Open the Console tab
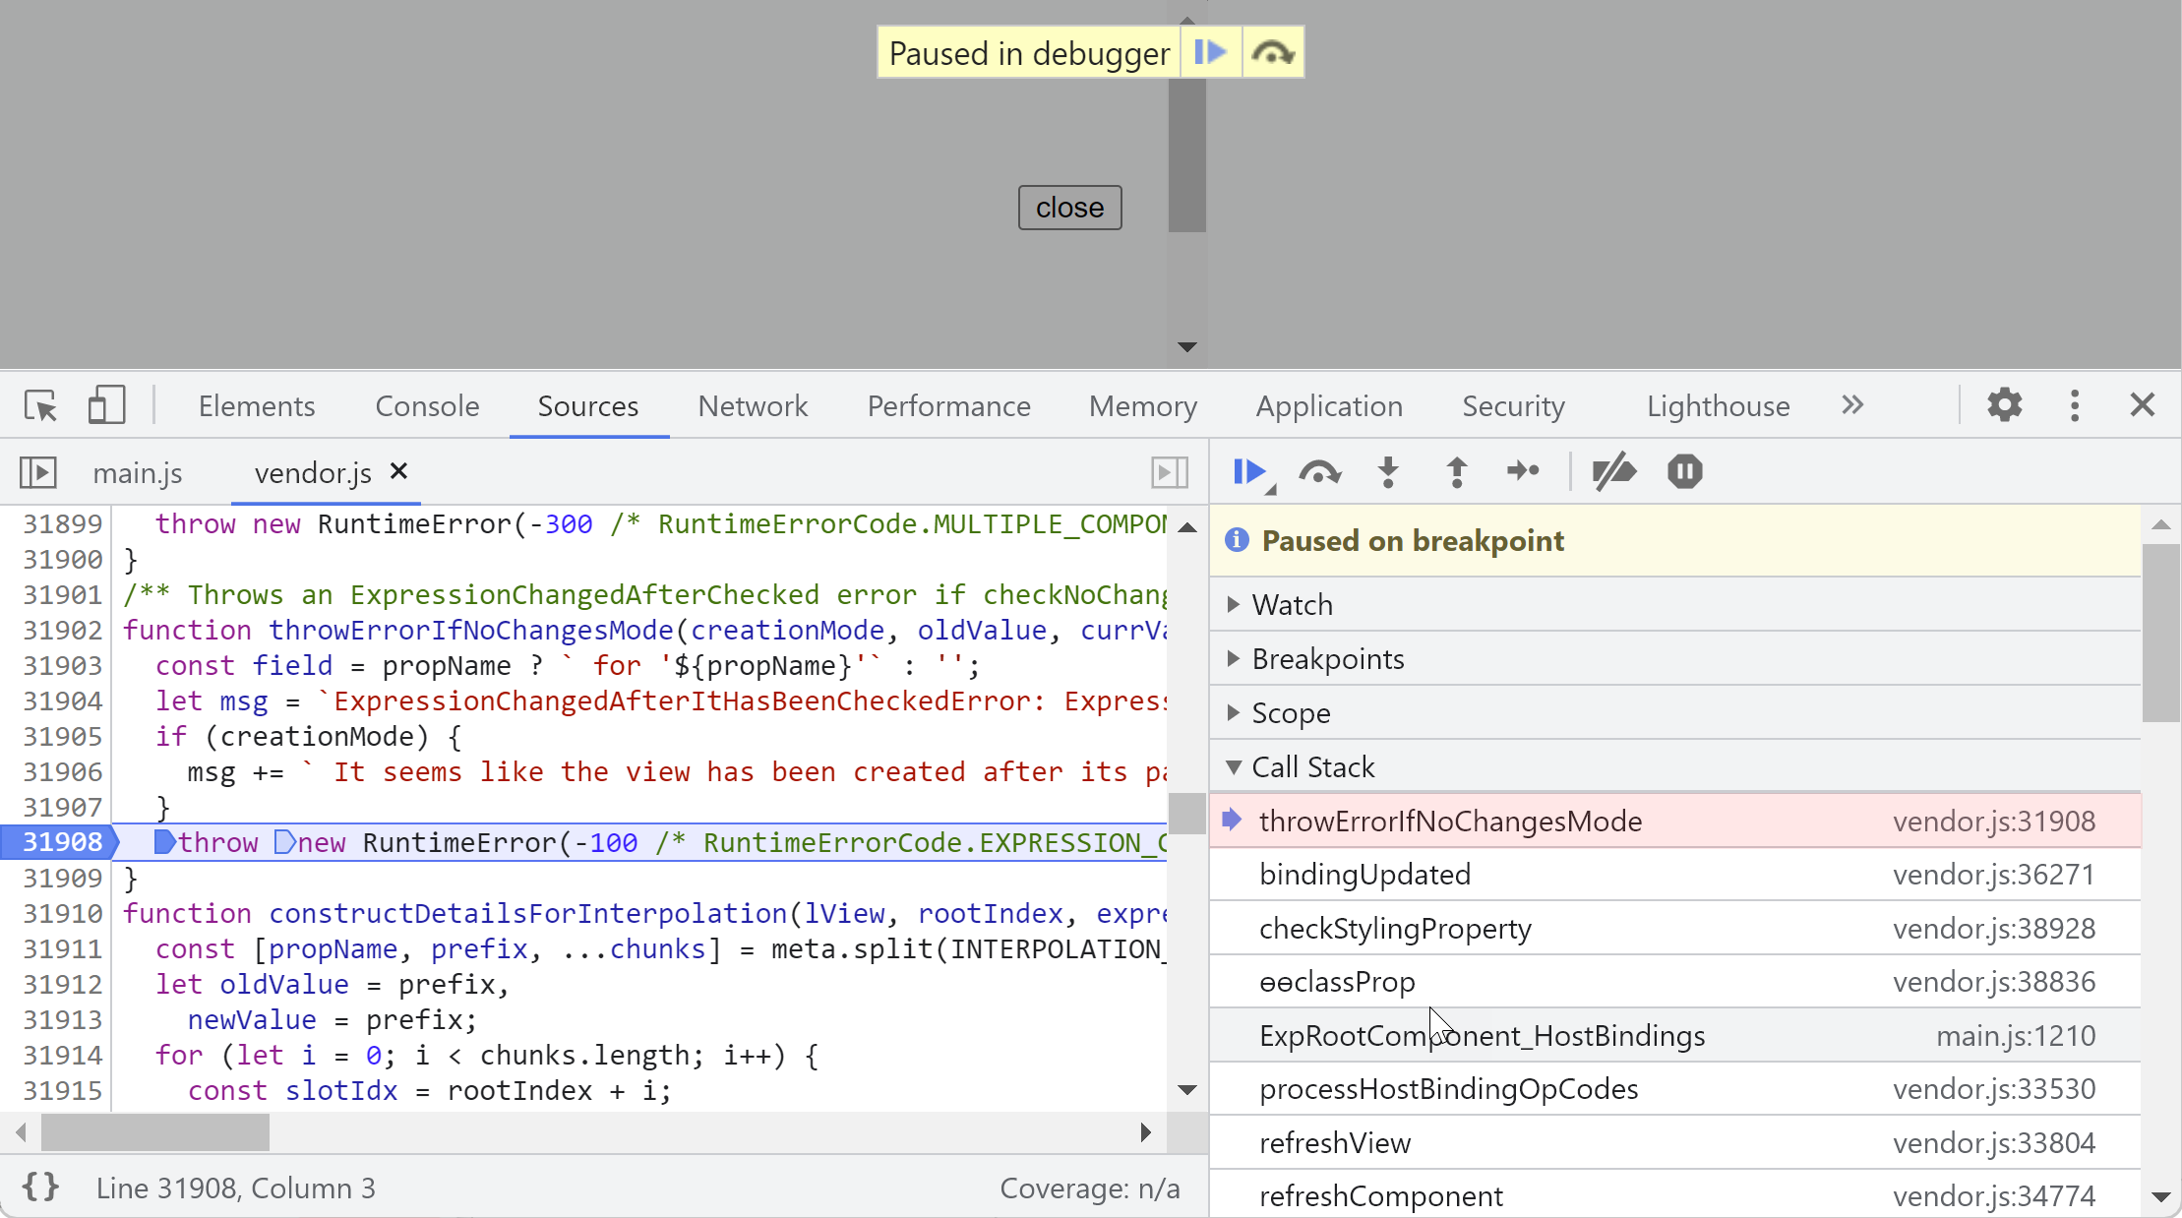Image resolution: width=2182 pixels, height=1218 pixels. point(427,405)
